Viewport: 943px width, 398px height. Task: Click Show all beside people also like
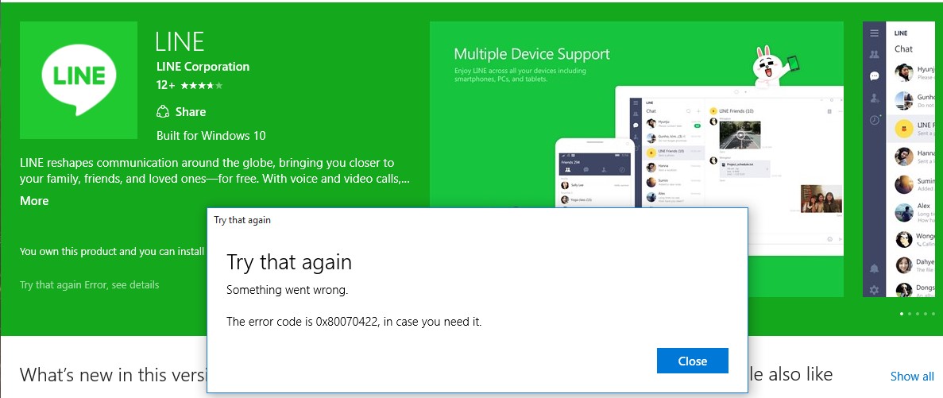tap(912, 377)
